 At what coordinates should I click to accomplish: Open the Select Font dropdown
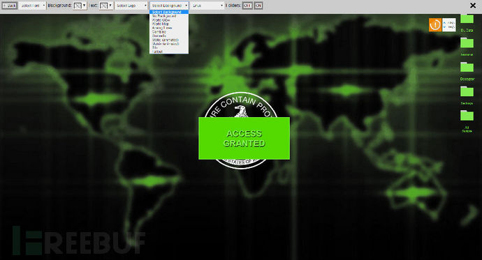click(x=32, y=6)
